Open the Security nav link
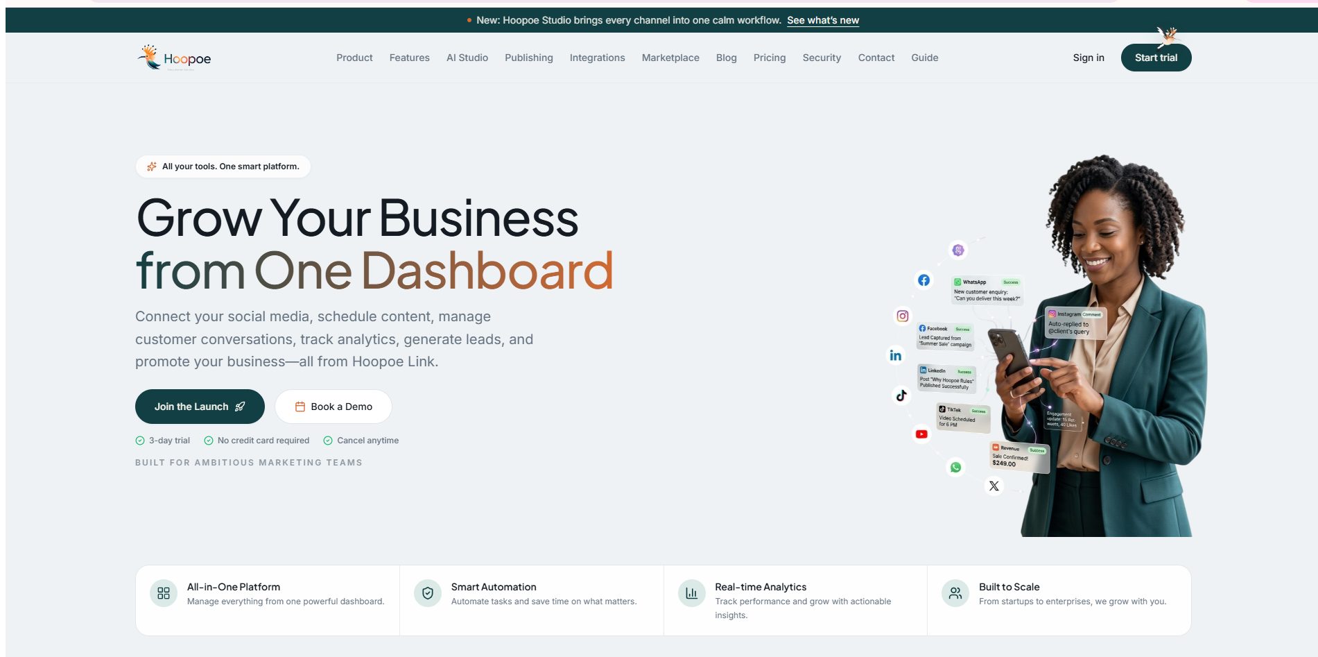Viewport: 1318px width, 657px height. tap(822, 58)
